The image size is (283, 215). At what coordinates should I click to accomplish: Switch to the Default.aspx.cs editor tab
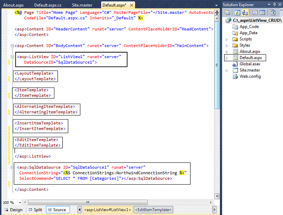[x=48, y=5]
